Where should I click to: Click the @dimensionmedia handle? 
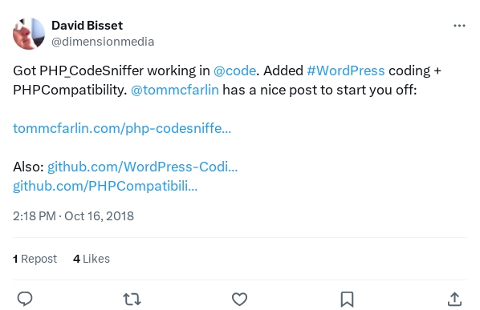click(x=103, y=42)
